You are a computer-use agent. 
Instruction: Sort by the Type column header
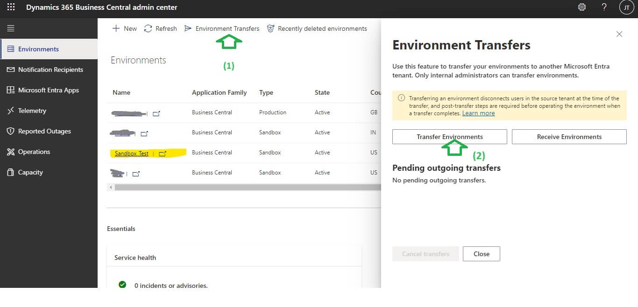[x=266, y=92]
